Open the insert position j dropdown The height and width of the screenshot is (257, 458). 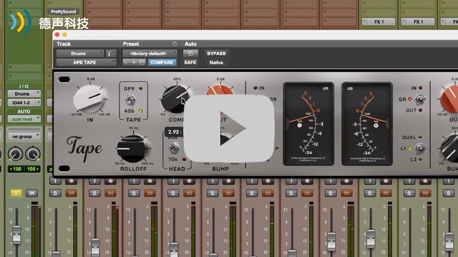click(x=111, y=53)
